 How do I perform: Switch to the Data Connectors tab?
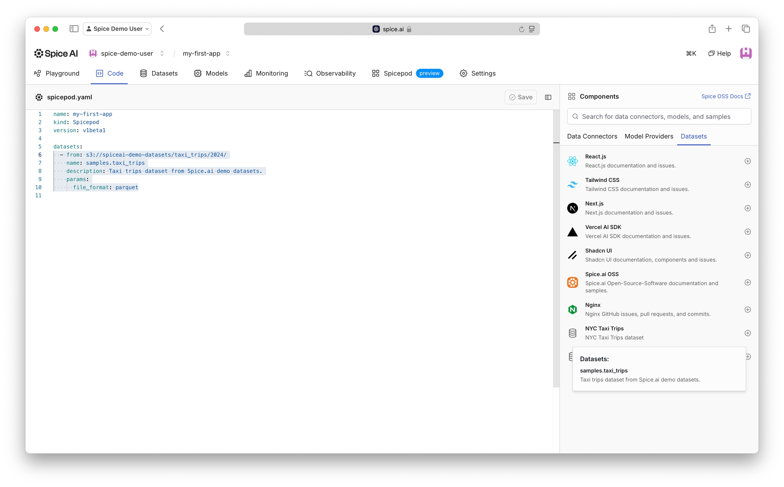[592, 136]
